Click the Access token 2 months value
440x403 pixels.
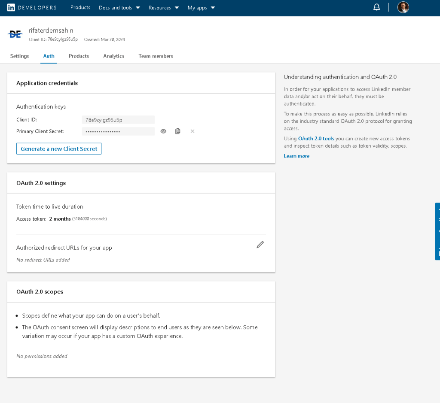click(60, 219)
